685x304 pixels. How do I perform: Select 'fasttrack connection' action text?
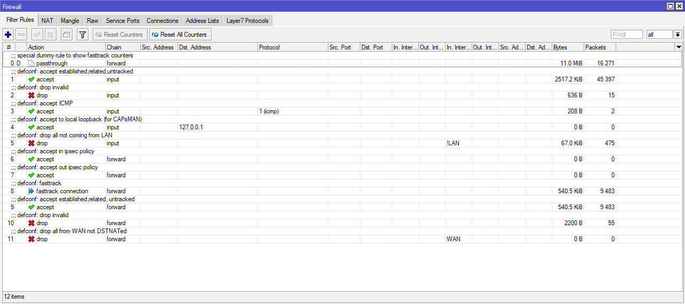(62, 191)
